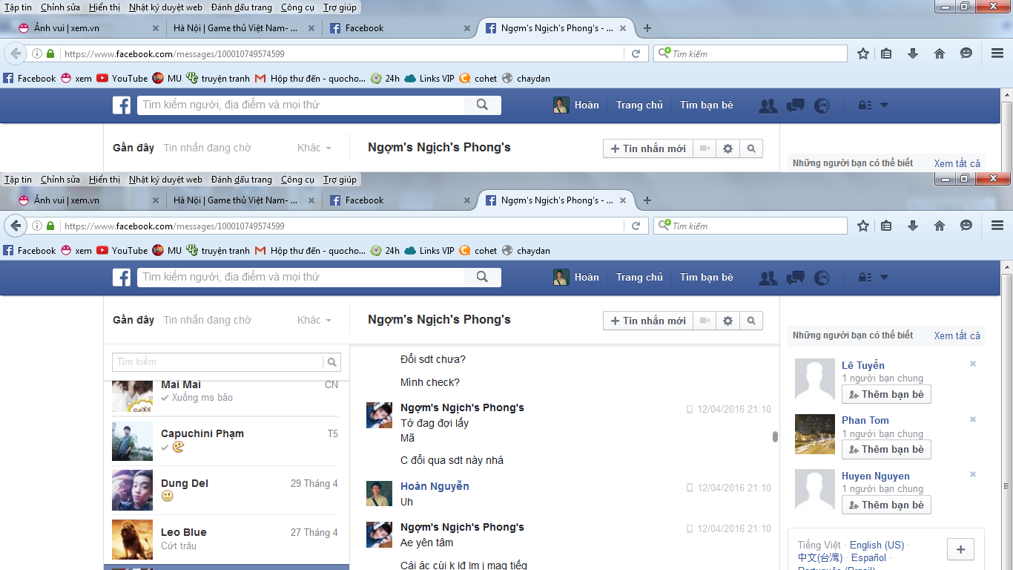Start a video call from the lower window conversation
This screenshot has height=570, width=1013.
pyautogui.click(x=704, y=321)
